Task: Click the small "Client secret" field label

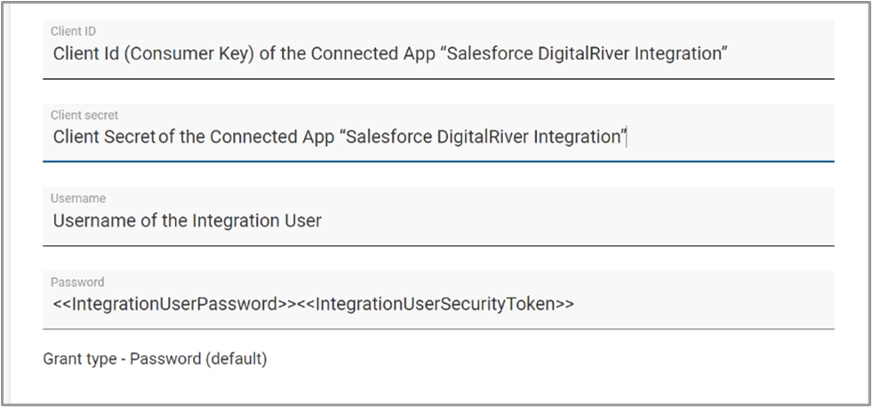Action: click(x=84, y=116)
